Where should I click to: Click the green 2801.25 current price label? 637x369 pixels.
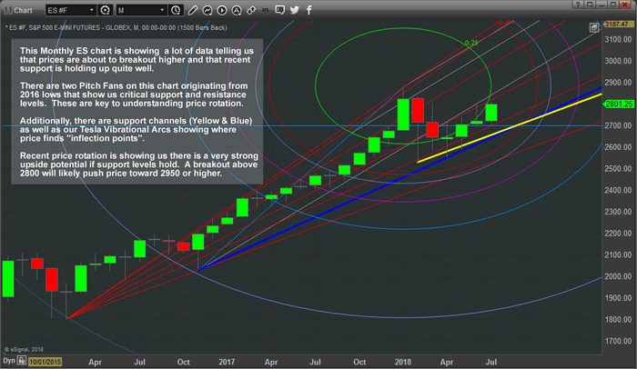pos(619,105)
